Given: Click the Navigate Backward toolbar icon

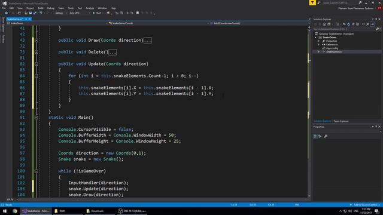Looking at the screenshot, I should coord(7,13).
